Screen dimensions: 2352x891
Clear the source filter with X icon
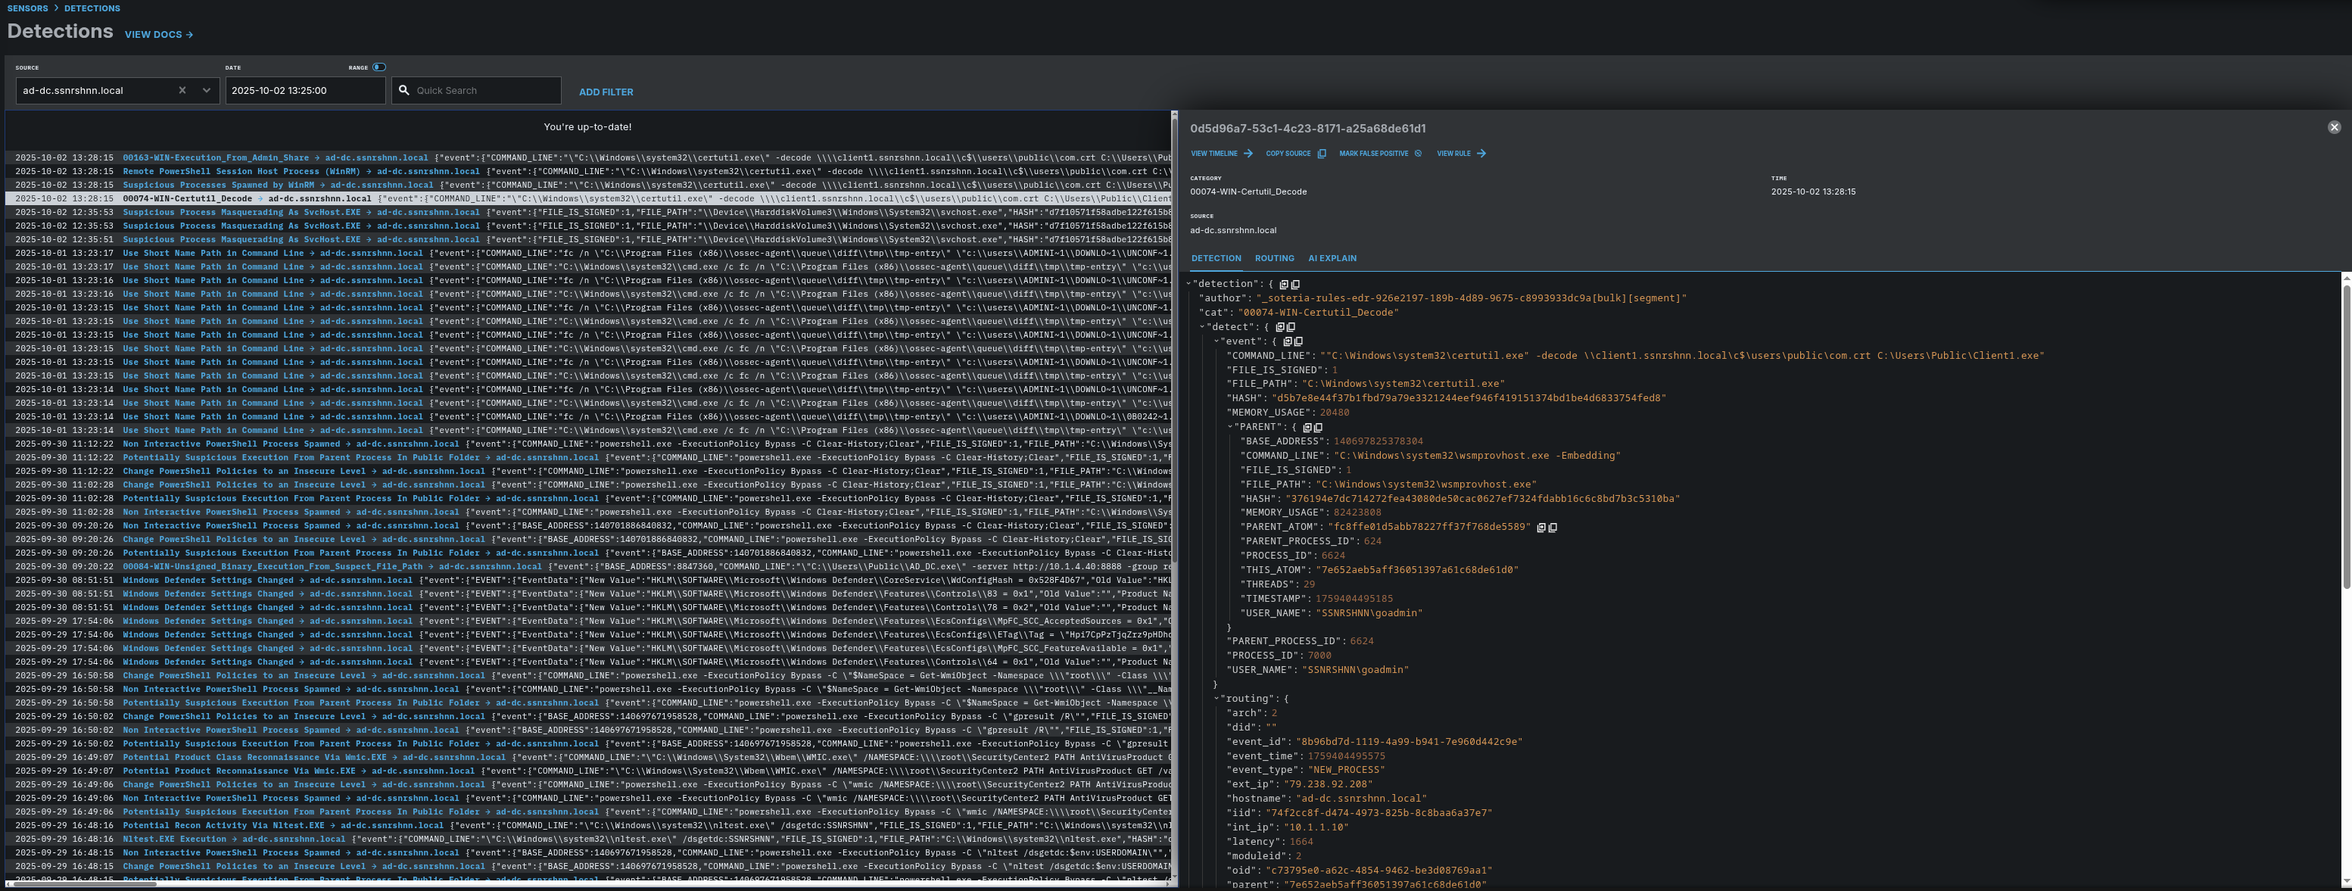point(182,90)
